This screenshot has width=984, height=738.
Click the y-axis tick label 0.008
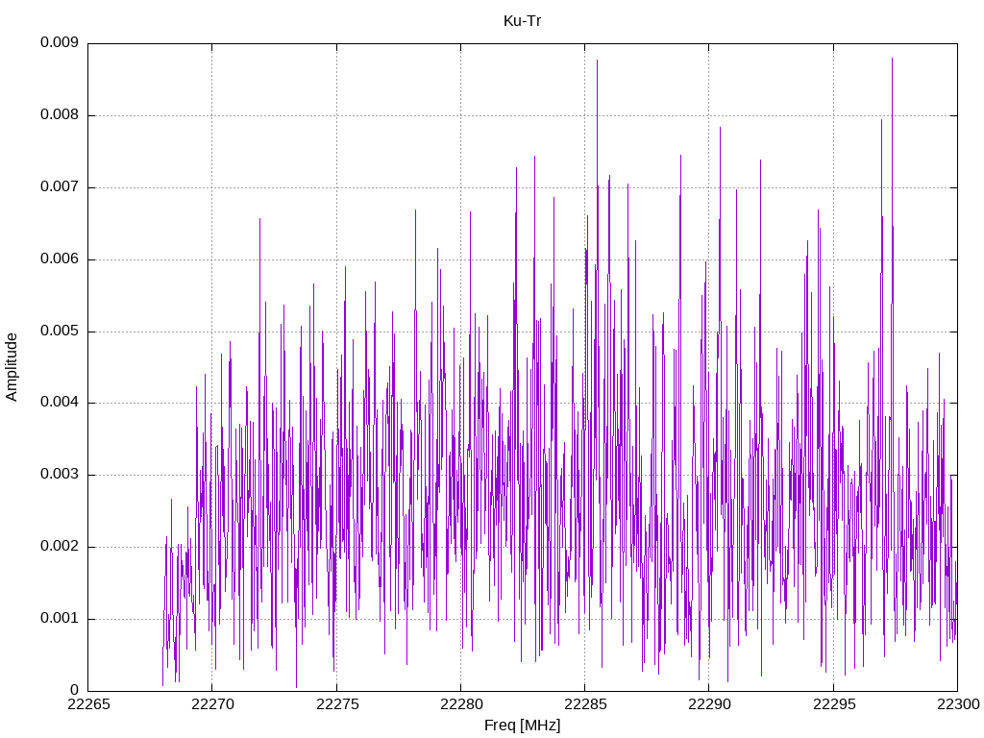pyautogui.click(x=60, y=115)
